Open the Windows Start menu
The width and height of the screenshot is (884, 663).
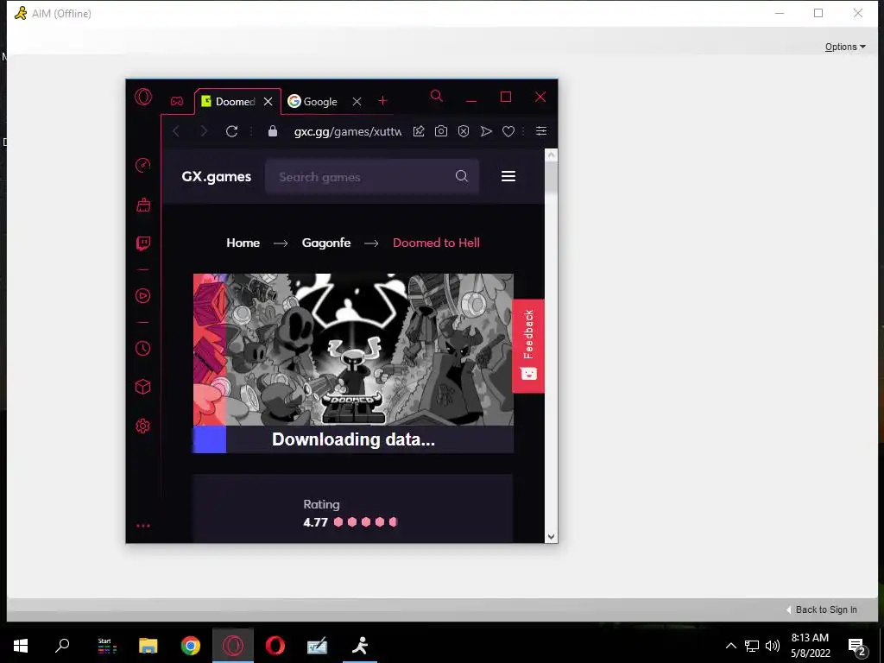(21, 646)
